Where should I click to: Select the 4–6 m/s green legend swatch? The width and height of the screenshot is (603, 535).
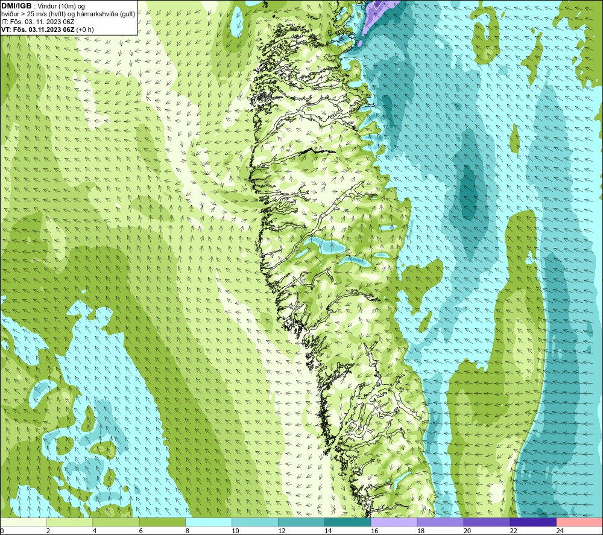pos(116,522)
